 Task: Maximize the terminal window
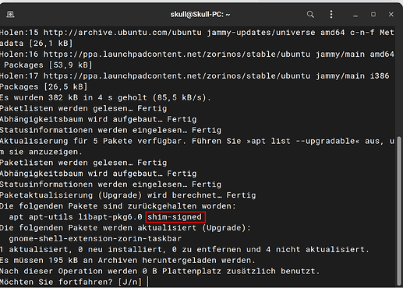[373, 14]
